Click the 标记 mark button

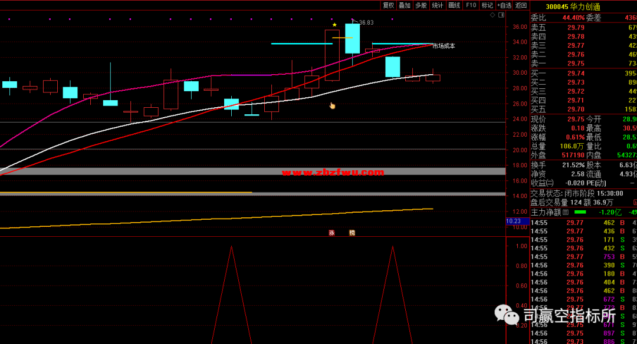pos(487,5)
